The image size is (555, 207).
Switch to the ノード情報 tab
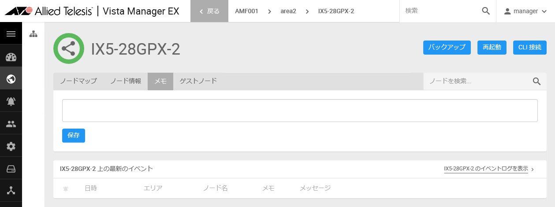[x=126, y=81]
